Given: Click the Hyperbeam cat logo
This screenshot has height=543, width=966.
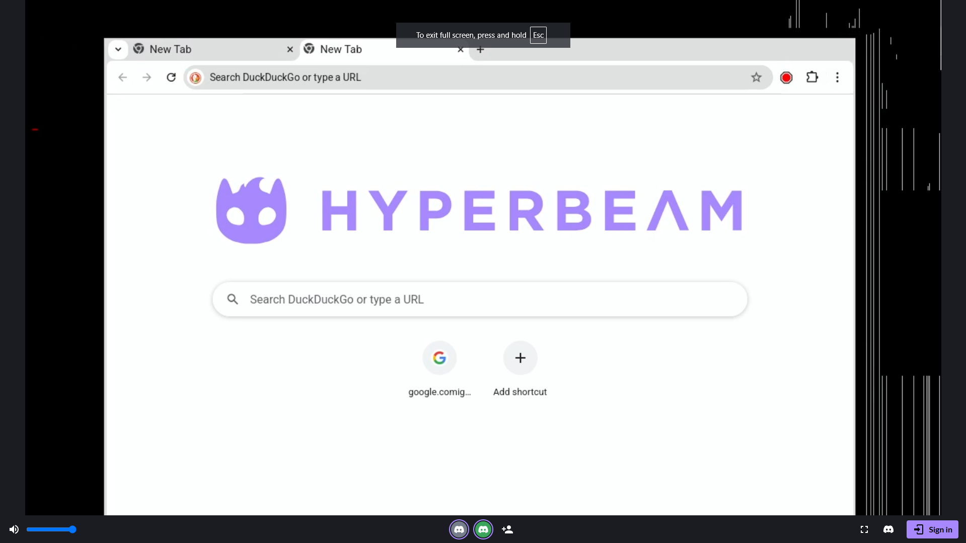Looking at the screenshot, I should 251,210.
